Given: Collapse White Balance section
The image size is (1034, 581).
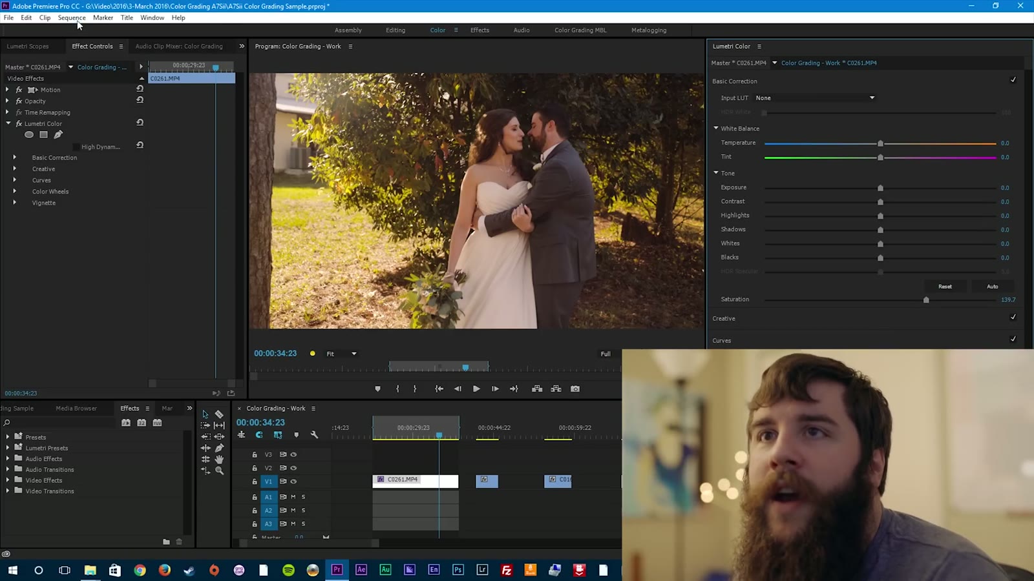Looking at the screenshot, I should (716, 128).
